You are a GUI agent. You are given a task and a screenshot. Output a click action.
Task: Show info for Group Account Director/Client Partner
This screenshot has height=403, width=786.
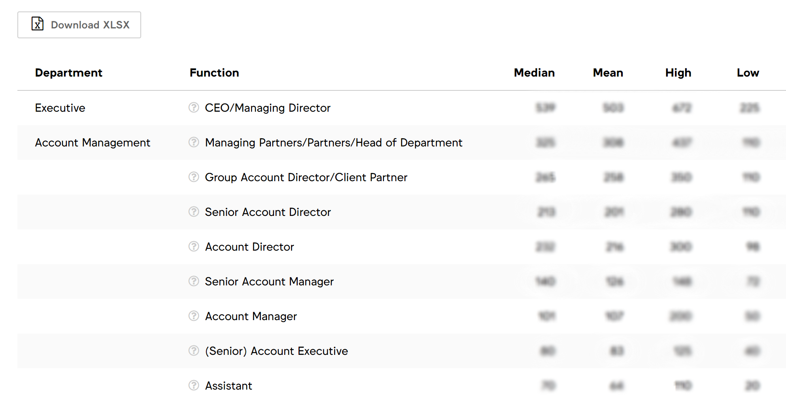[194, 177]
